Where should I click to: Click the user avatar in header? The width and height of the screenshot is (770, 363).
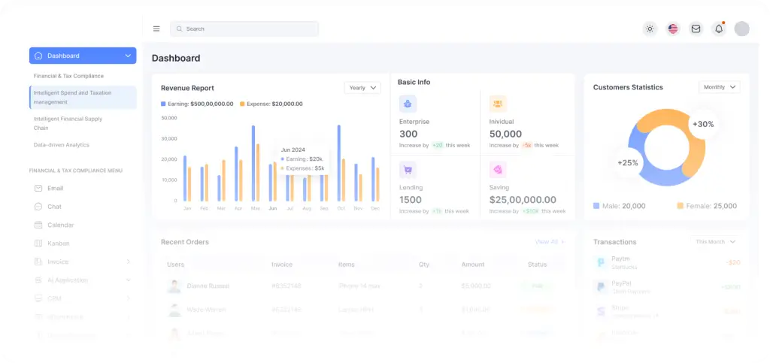(741, 29)
